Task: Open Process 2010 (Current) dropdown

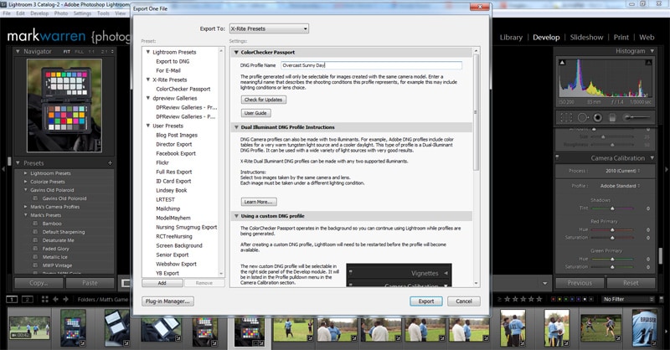Action: (x=622, y=171)
